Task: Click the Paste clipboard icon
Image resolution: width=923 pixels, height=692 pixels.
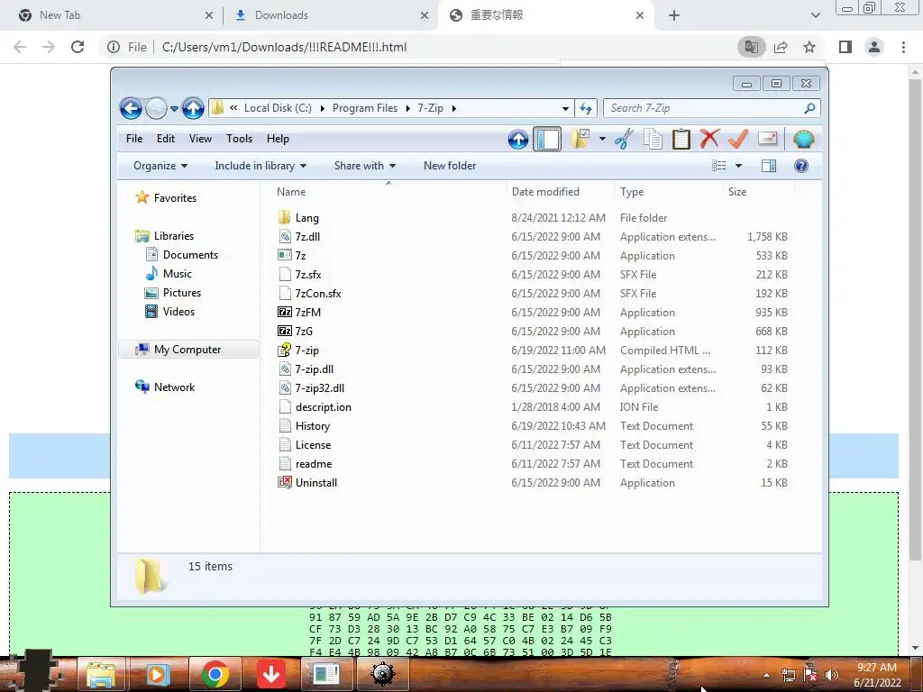Action: click(x=681, y=139)
